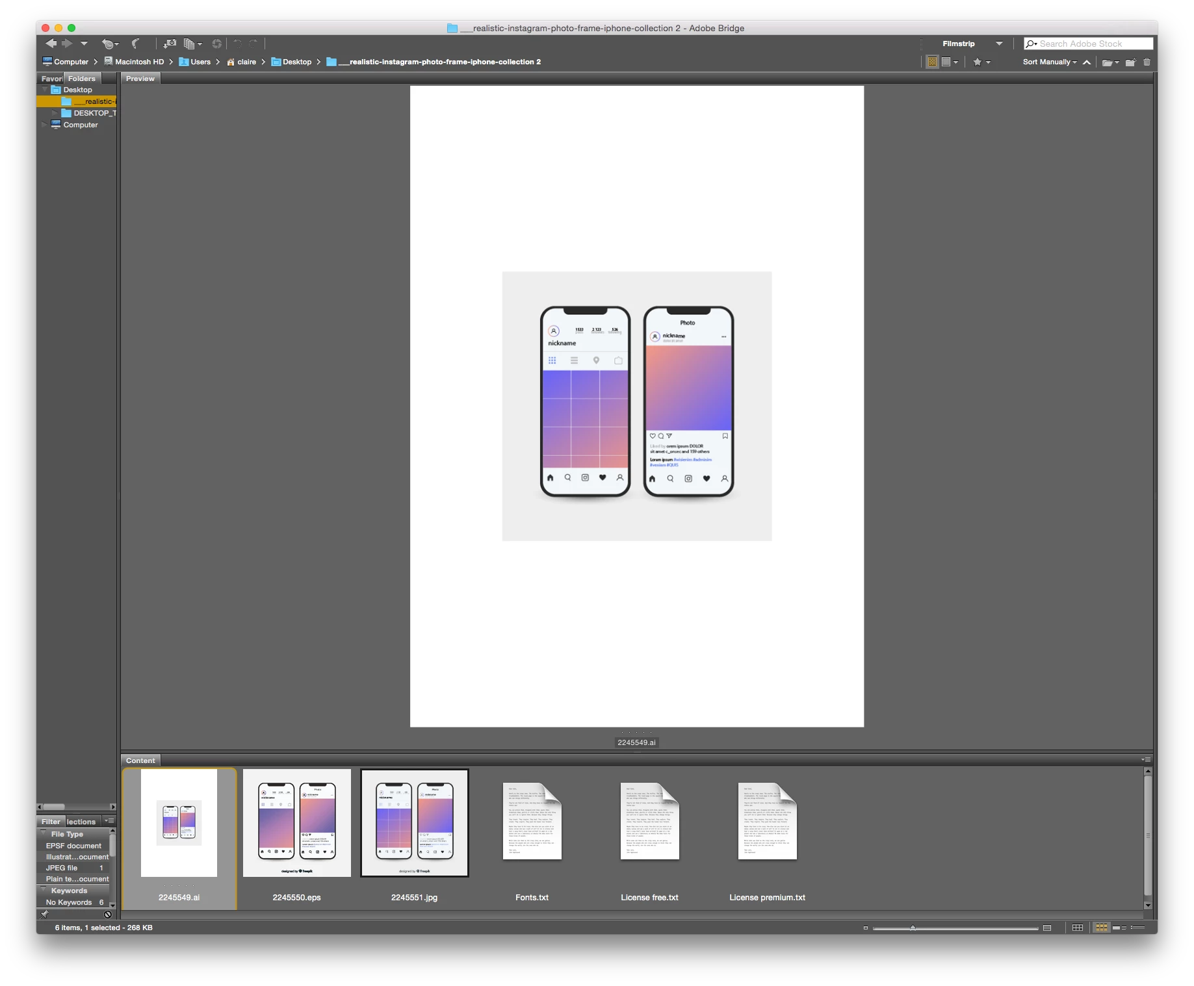The width and height of the screenshot is (1194, 986).
Task: Filter by Plain text document
Action: (x=73, y=879)
